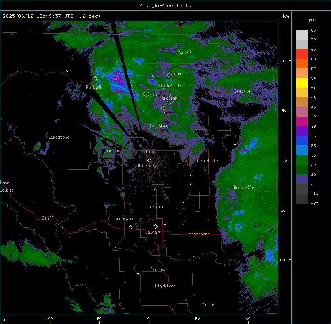This screenshot has height=324, width=331.
Task: Click the Drumheller label
Action: click(x=245, y=187)
